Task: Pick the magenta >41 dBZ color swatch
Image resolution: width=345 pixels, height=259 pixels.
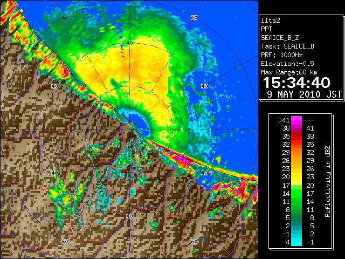Action: pyautogui.click(x=296, y=120)
